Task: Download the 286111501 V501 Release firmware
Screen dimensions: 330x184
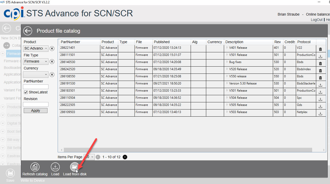Action: pos(321,56)
